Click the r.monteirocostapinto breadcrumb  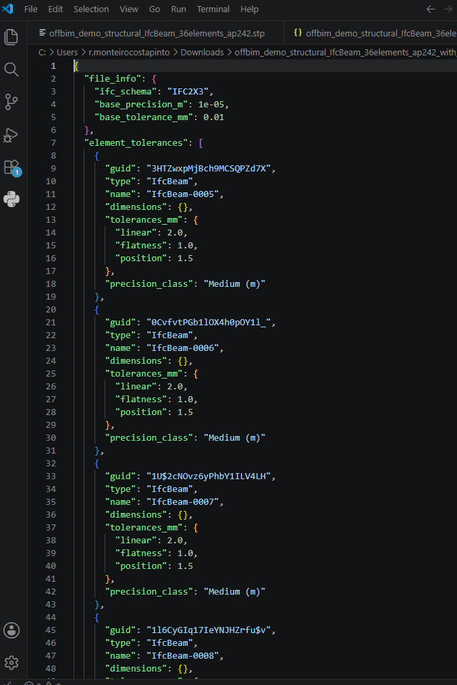tap(130, 53)
